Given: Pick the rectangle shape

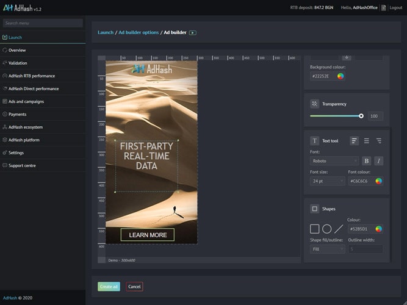Looking at the screenshot, I should (x=314, y=229).
